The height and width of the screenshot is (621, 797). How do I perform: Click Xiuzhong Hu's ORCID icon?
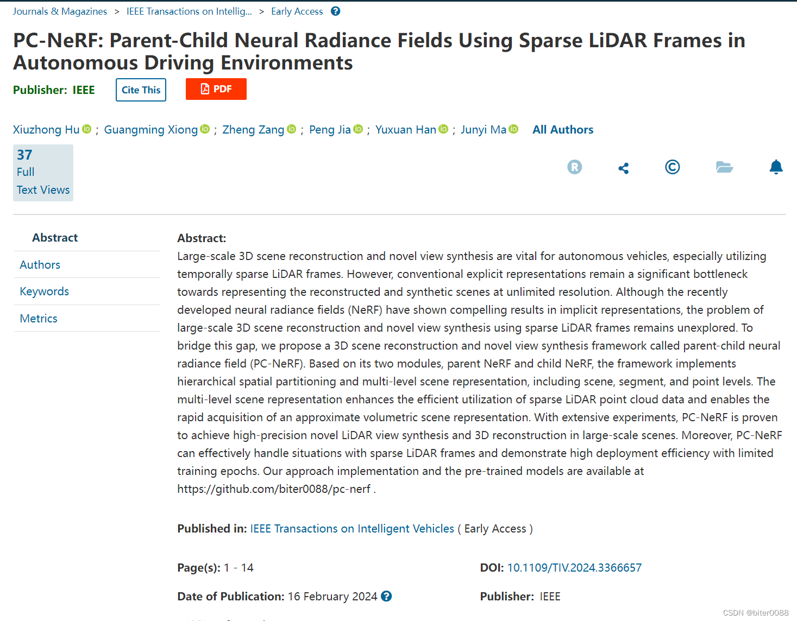tap(87, 129)
